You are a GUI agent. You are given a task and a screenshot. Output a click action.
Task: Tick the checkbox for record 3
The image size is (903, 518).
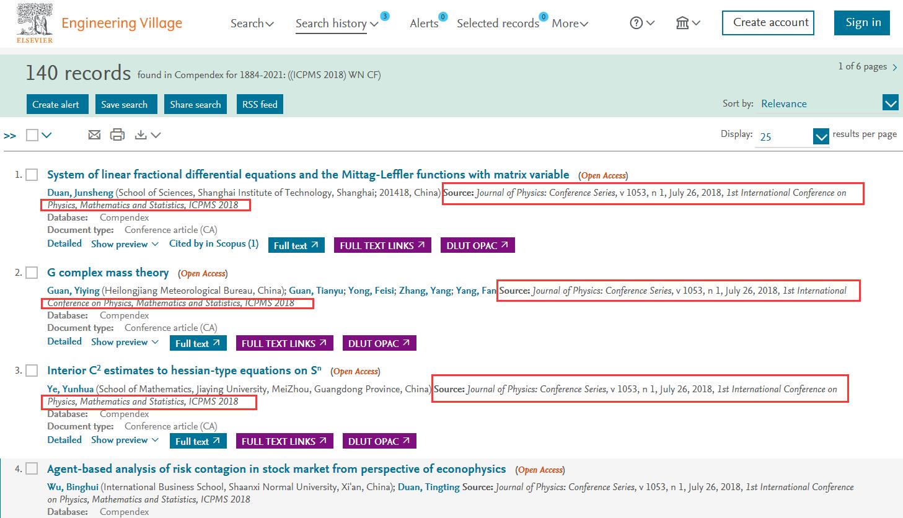click(32, 371)
